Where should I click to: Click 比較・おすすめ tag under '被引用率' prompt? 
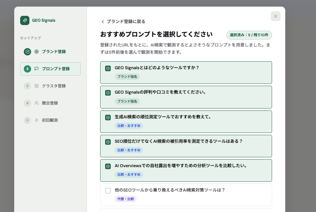pos(129,150)
